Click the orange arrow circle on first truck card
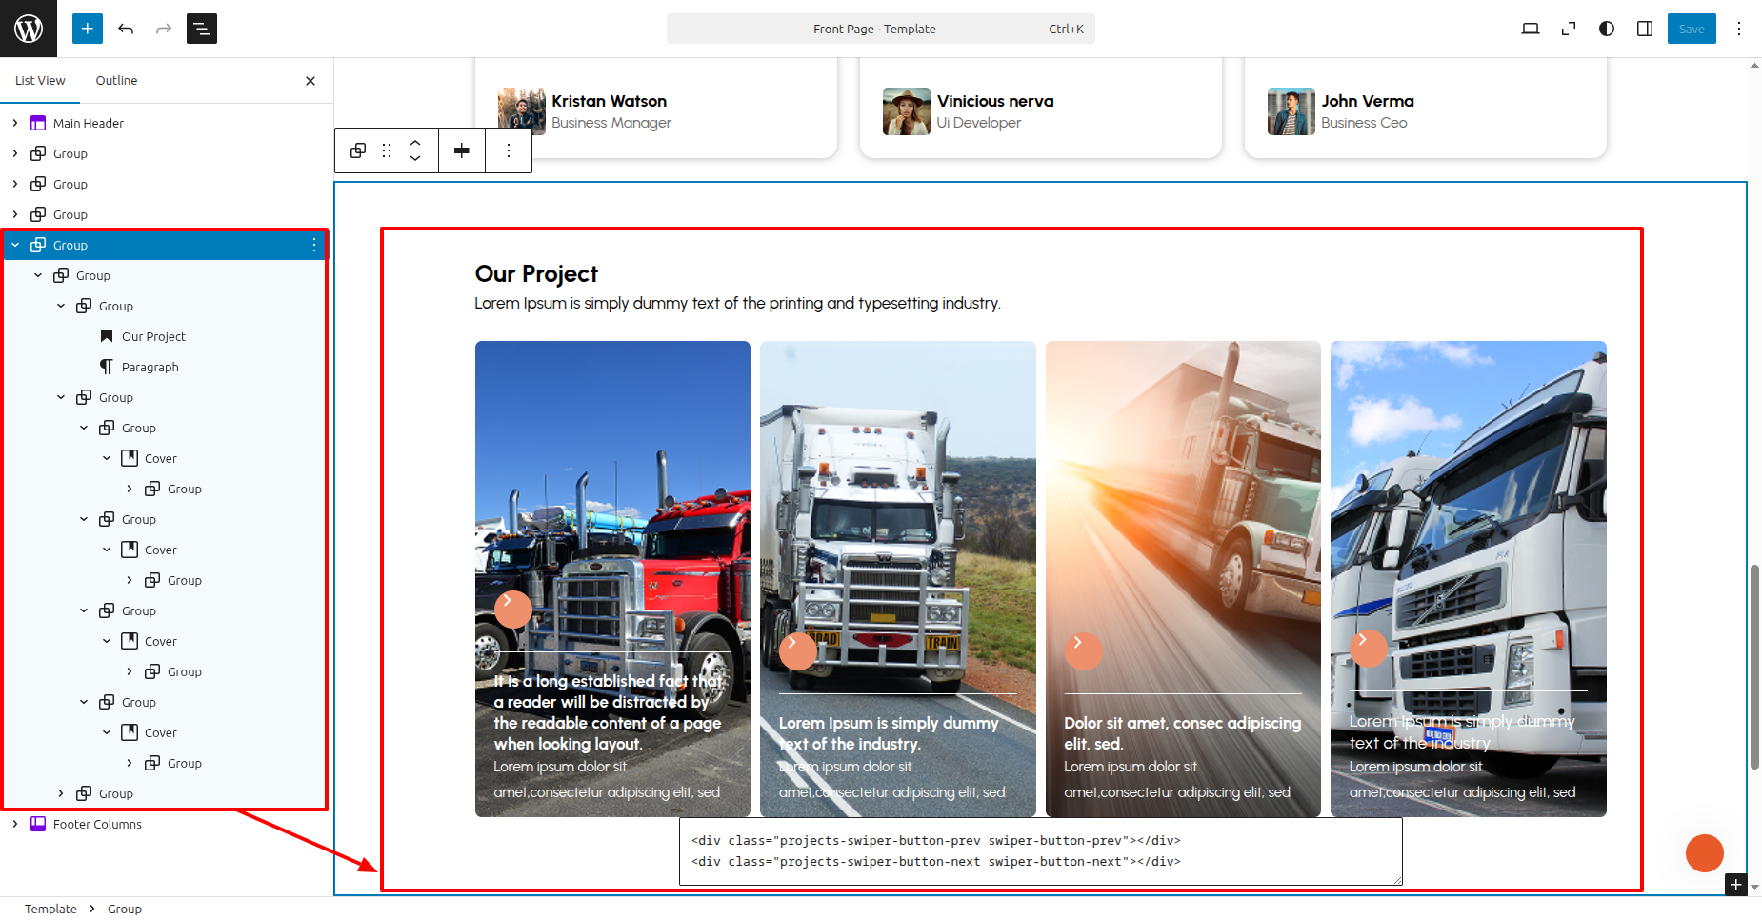The height and width of the screenshot is (920, 1762). (x=512, y=609)
